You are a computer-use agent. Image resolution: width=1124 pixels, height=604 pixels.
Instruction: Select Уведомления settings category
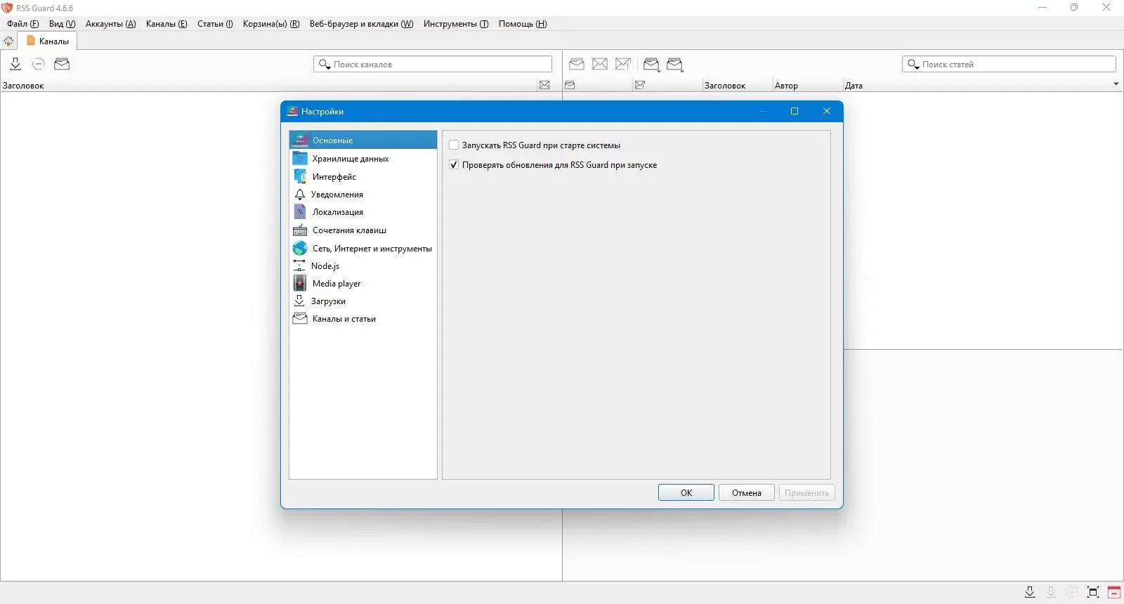[x=363, y=194]
